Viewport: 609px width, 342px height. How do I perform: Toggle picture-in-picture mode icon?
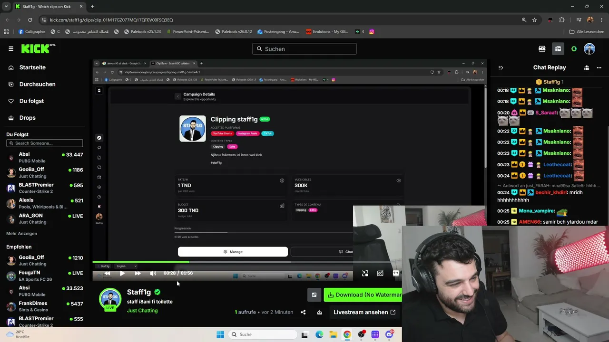365,273
